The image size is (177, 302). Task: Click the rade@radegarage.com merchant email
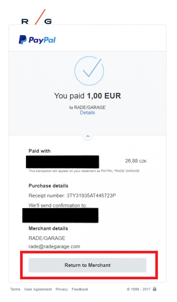(x=54, y=247)
